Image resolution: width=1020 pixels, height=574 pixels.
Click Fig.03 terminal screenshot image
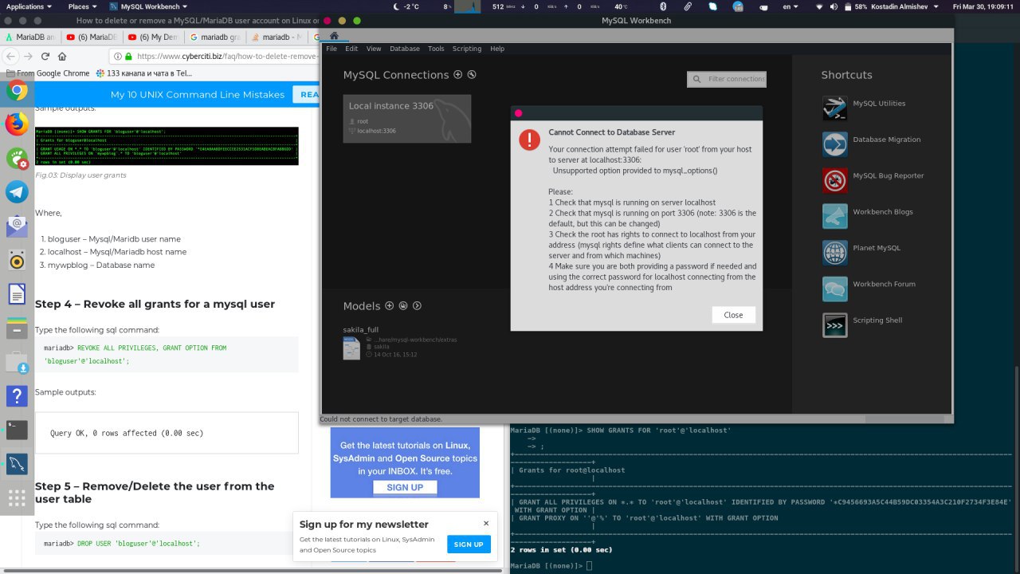coord(167,146)
